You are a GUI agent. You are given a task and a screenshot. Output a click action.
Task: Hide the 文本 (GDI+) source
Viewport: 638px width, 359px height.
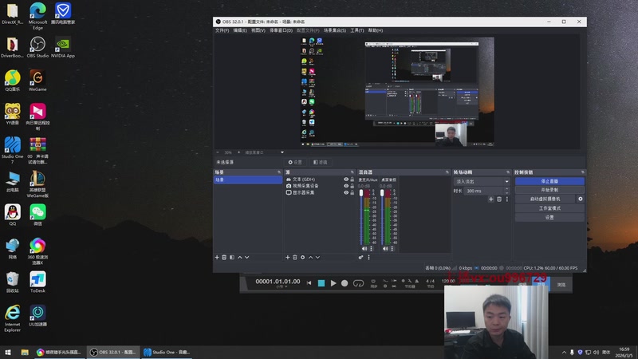346,179
